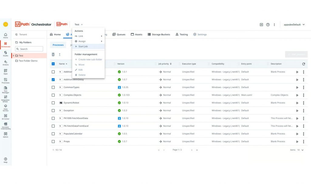Open AI Center from the sidebar
The image size is (311, 184).
coord(5,117)
